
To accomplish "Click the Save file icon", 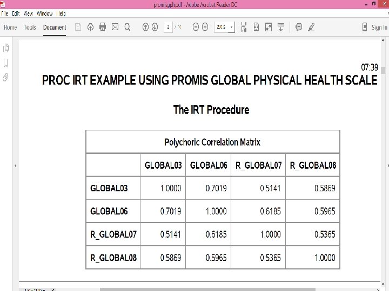I will (x=78, y=27).
